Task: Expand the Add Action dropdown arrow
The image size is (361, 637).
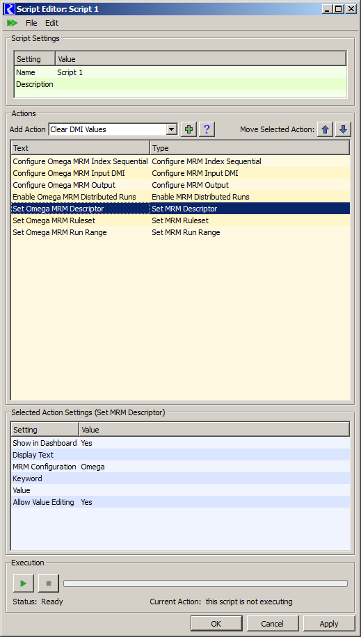Action: click(x=173, y=129)
